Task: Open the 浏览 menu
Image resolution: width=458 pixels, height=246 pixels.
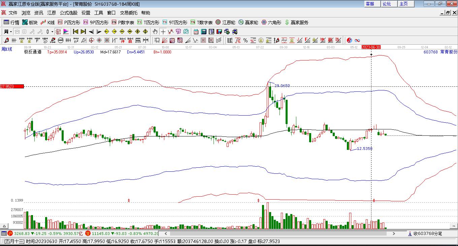Action: (x=26, y=13)
